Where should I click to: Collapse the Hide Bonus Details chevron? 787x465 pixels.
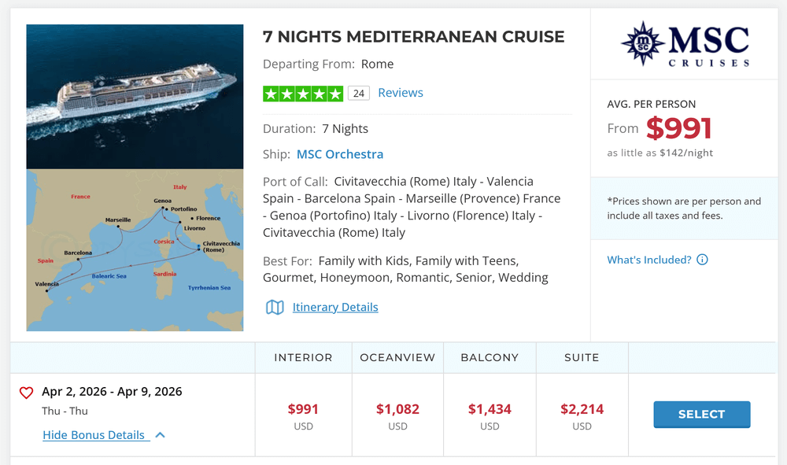160,435
